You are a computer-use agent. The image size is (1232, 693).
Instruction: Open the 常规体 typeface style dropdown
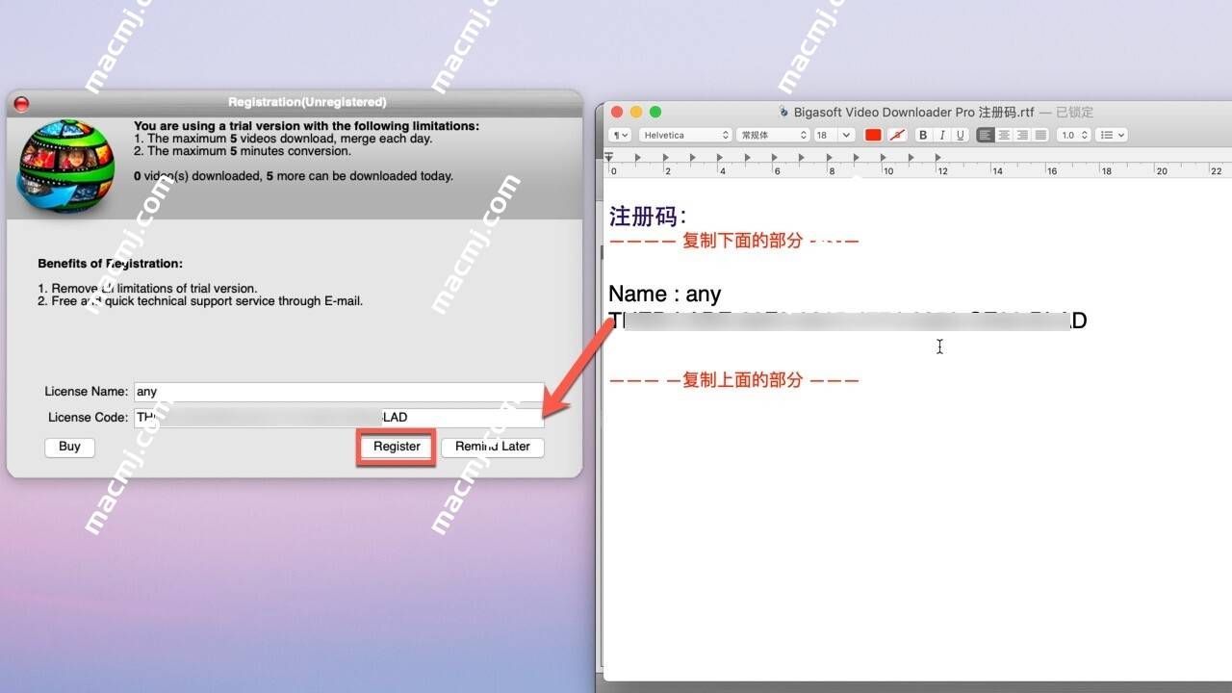pos(773,135)
